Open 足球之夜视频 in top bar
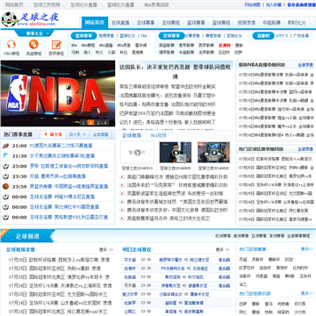Image resolution: width=316 pixels, height=316 pixels. (47, 4)
